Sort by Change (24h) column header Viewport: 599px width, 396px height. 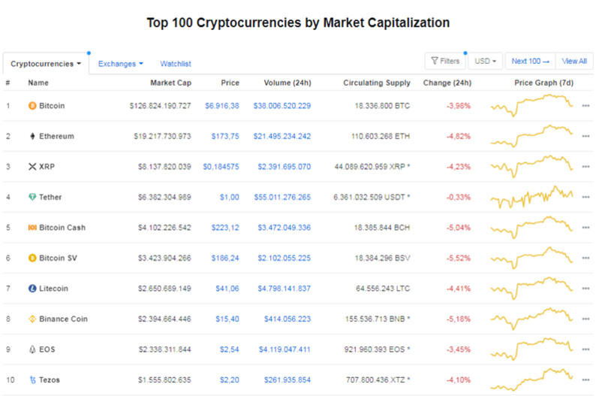(447, 83)
